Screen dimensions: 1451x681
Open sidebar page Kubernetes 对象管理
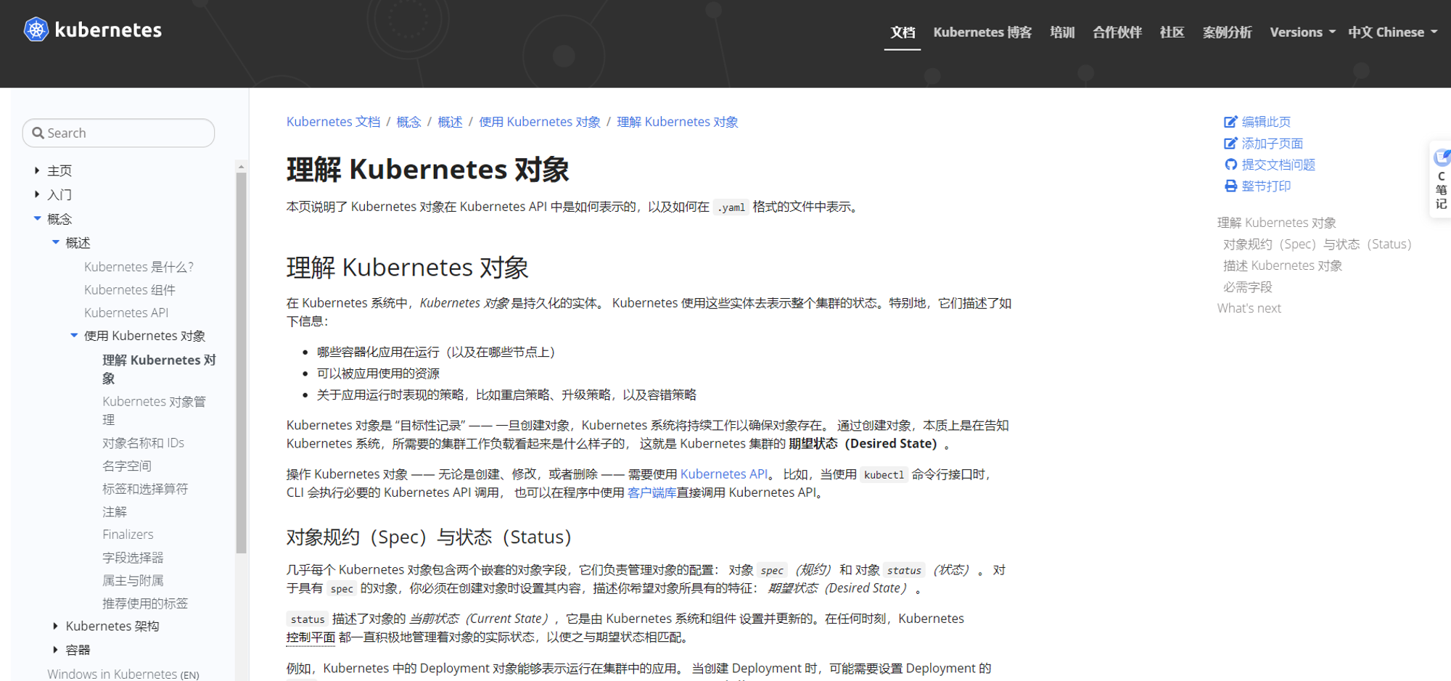(x=155, y=410)
